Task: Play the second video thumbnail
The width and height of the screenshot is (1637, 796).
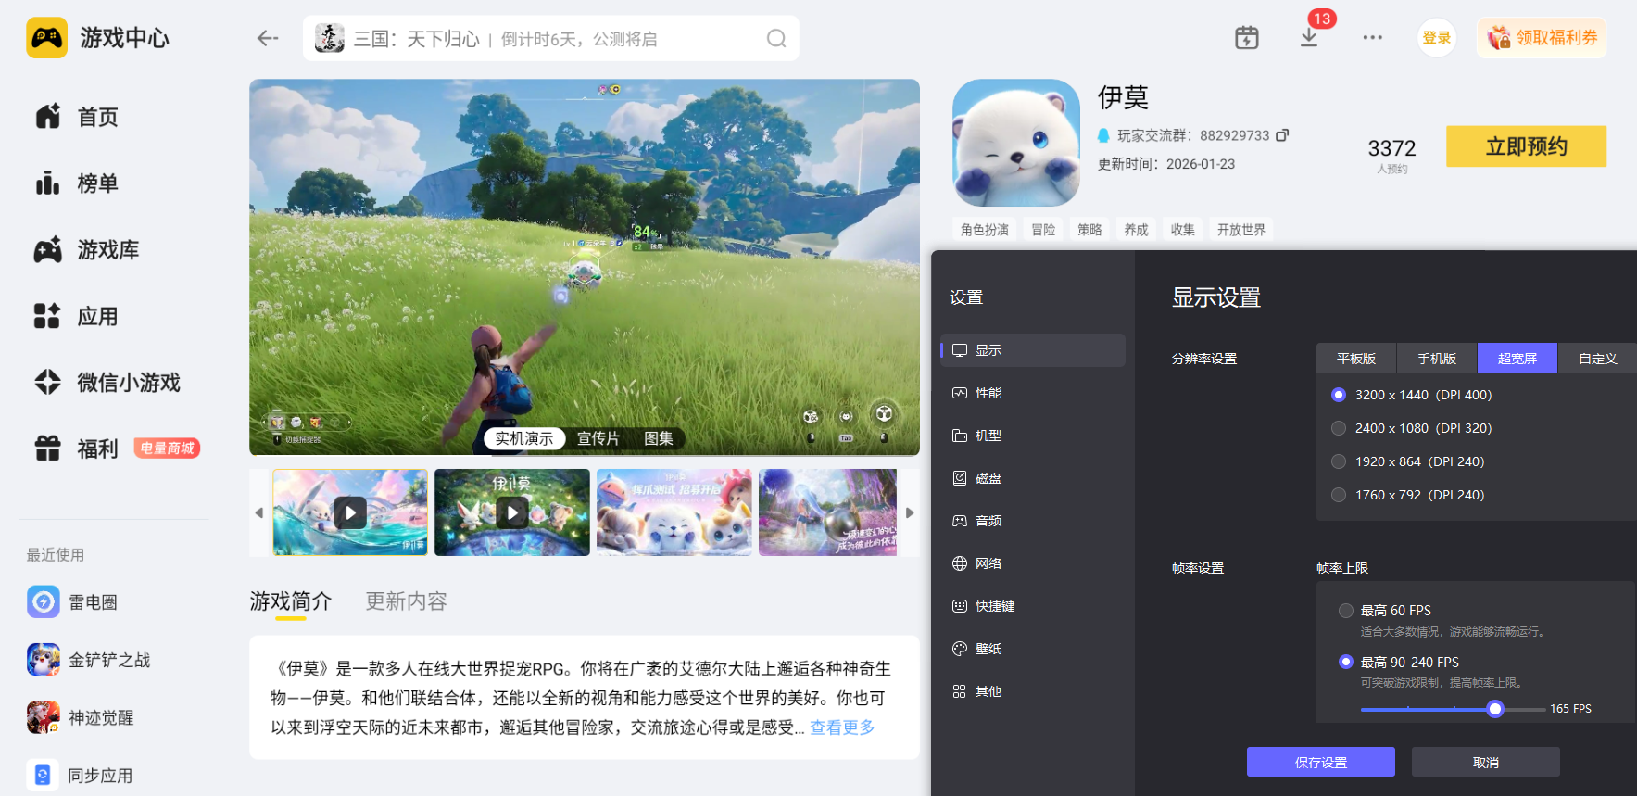Action: (x=512, y=512)
